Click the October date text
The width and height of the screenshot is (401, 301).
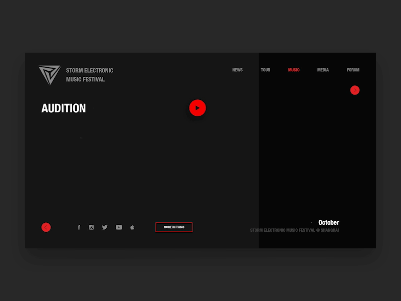329,222
